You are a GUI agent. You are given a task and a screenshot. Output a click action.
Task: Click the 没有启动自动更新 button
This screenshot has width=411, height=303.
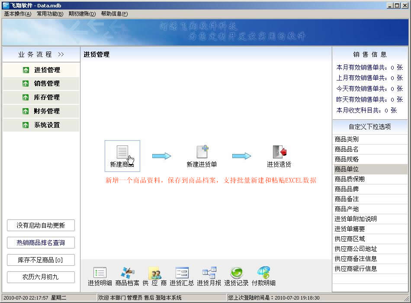41,226
